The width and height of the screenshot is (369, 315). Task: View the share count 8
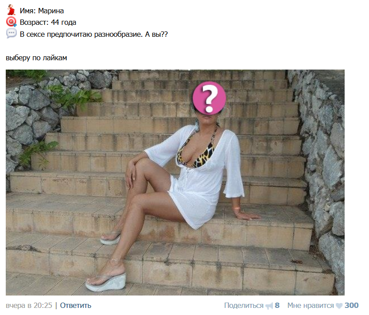pos(277,305)
